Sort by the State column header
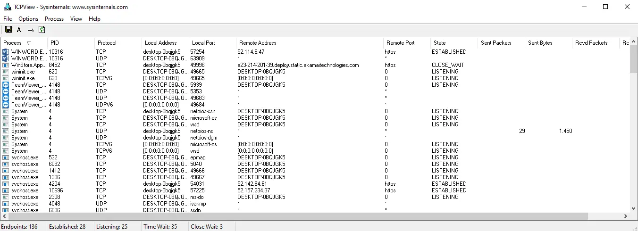The width and height of the screenshot is (638, 231). tap(454, 43)
